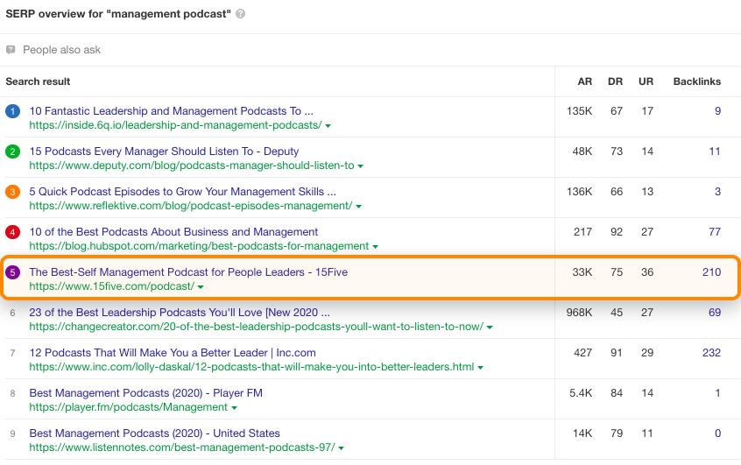741x465 pixels.
Task: Click the 210 backlinks number for 15Five
Action: (x=711, y=272)
